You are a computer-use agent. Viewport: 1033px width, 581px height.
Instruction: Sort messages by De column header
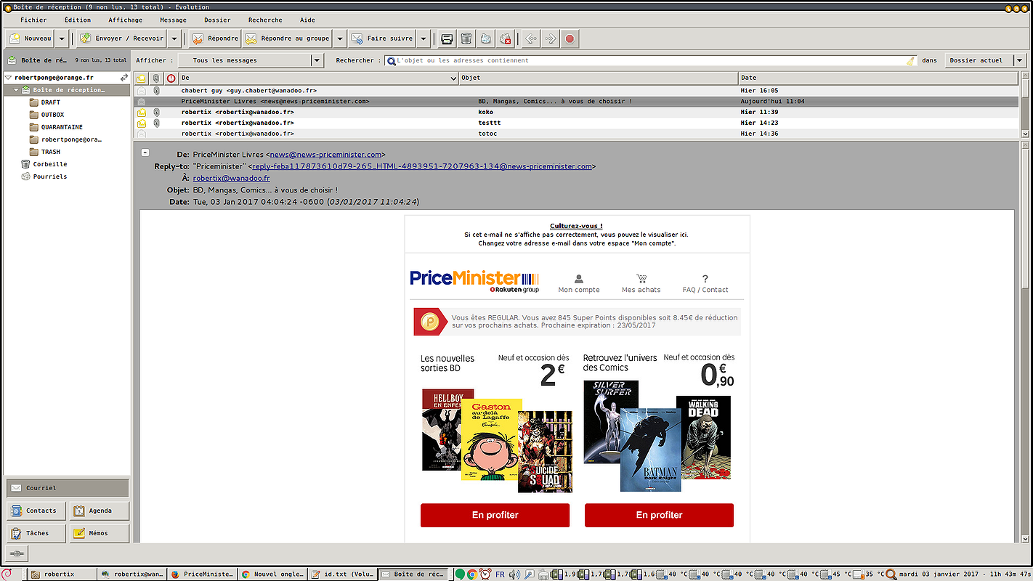pos(319,78)
